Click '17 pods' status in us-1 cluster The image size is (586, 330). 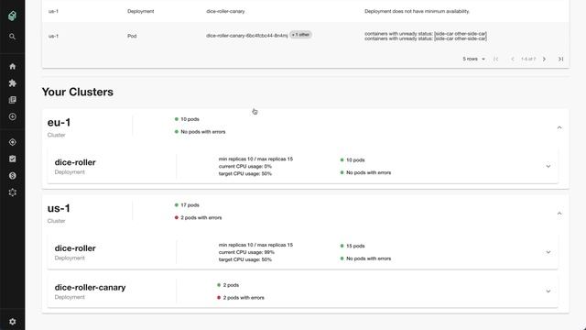tap(190, 205)
